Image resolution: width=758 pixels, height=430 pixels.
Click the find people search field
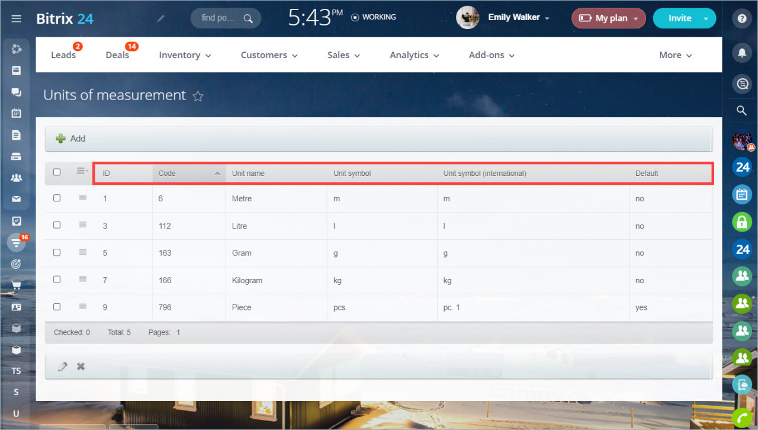point(226,18)
